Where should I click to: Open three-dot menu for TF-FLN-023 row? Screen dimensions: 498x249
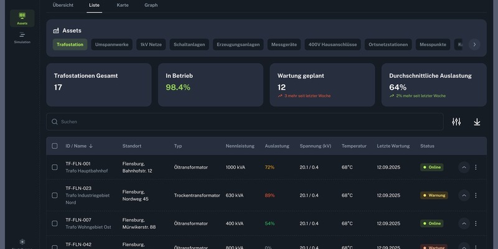pos(476,195)
